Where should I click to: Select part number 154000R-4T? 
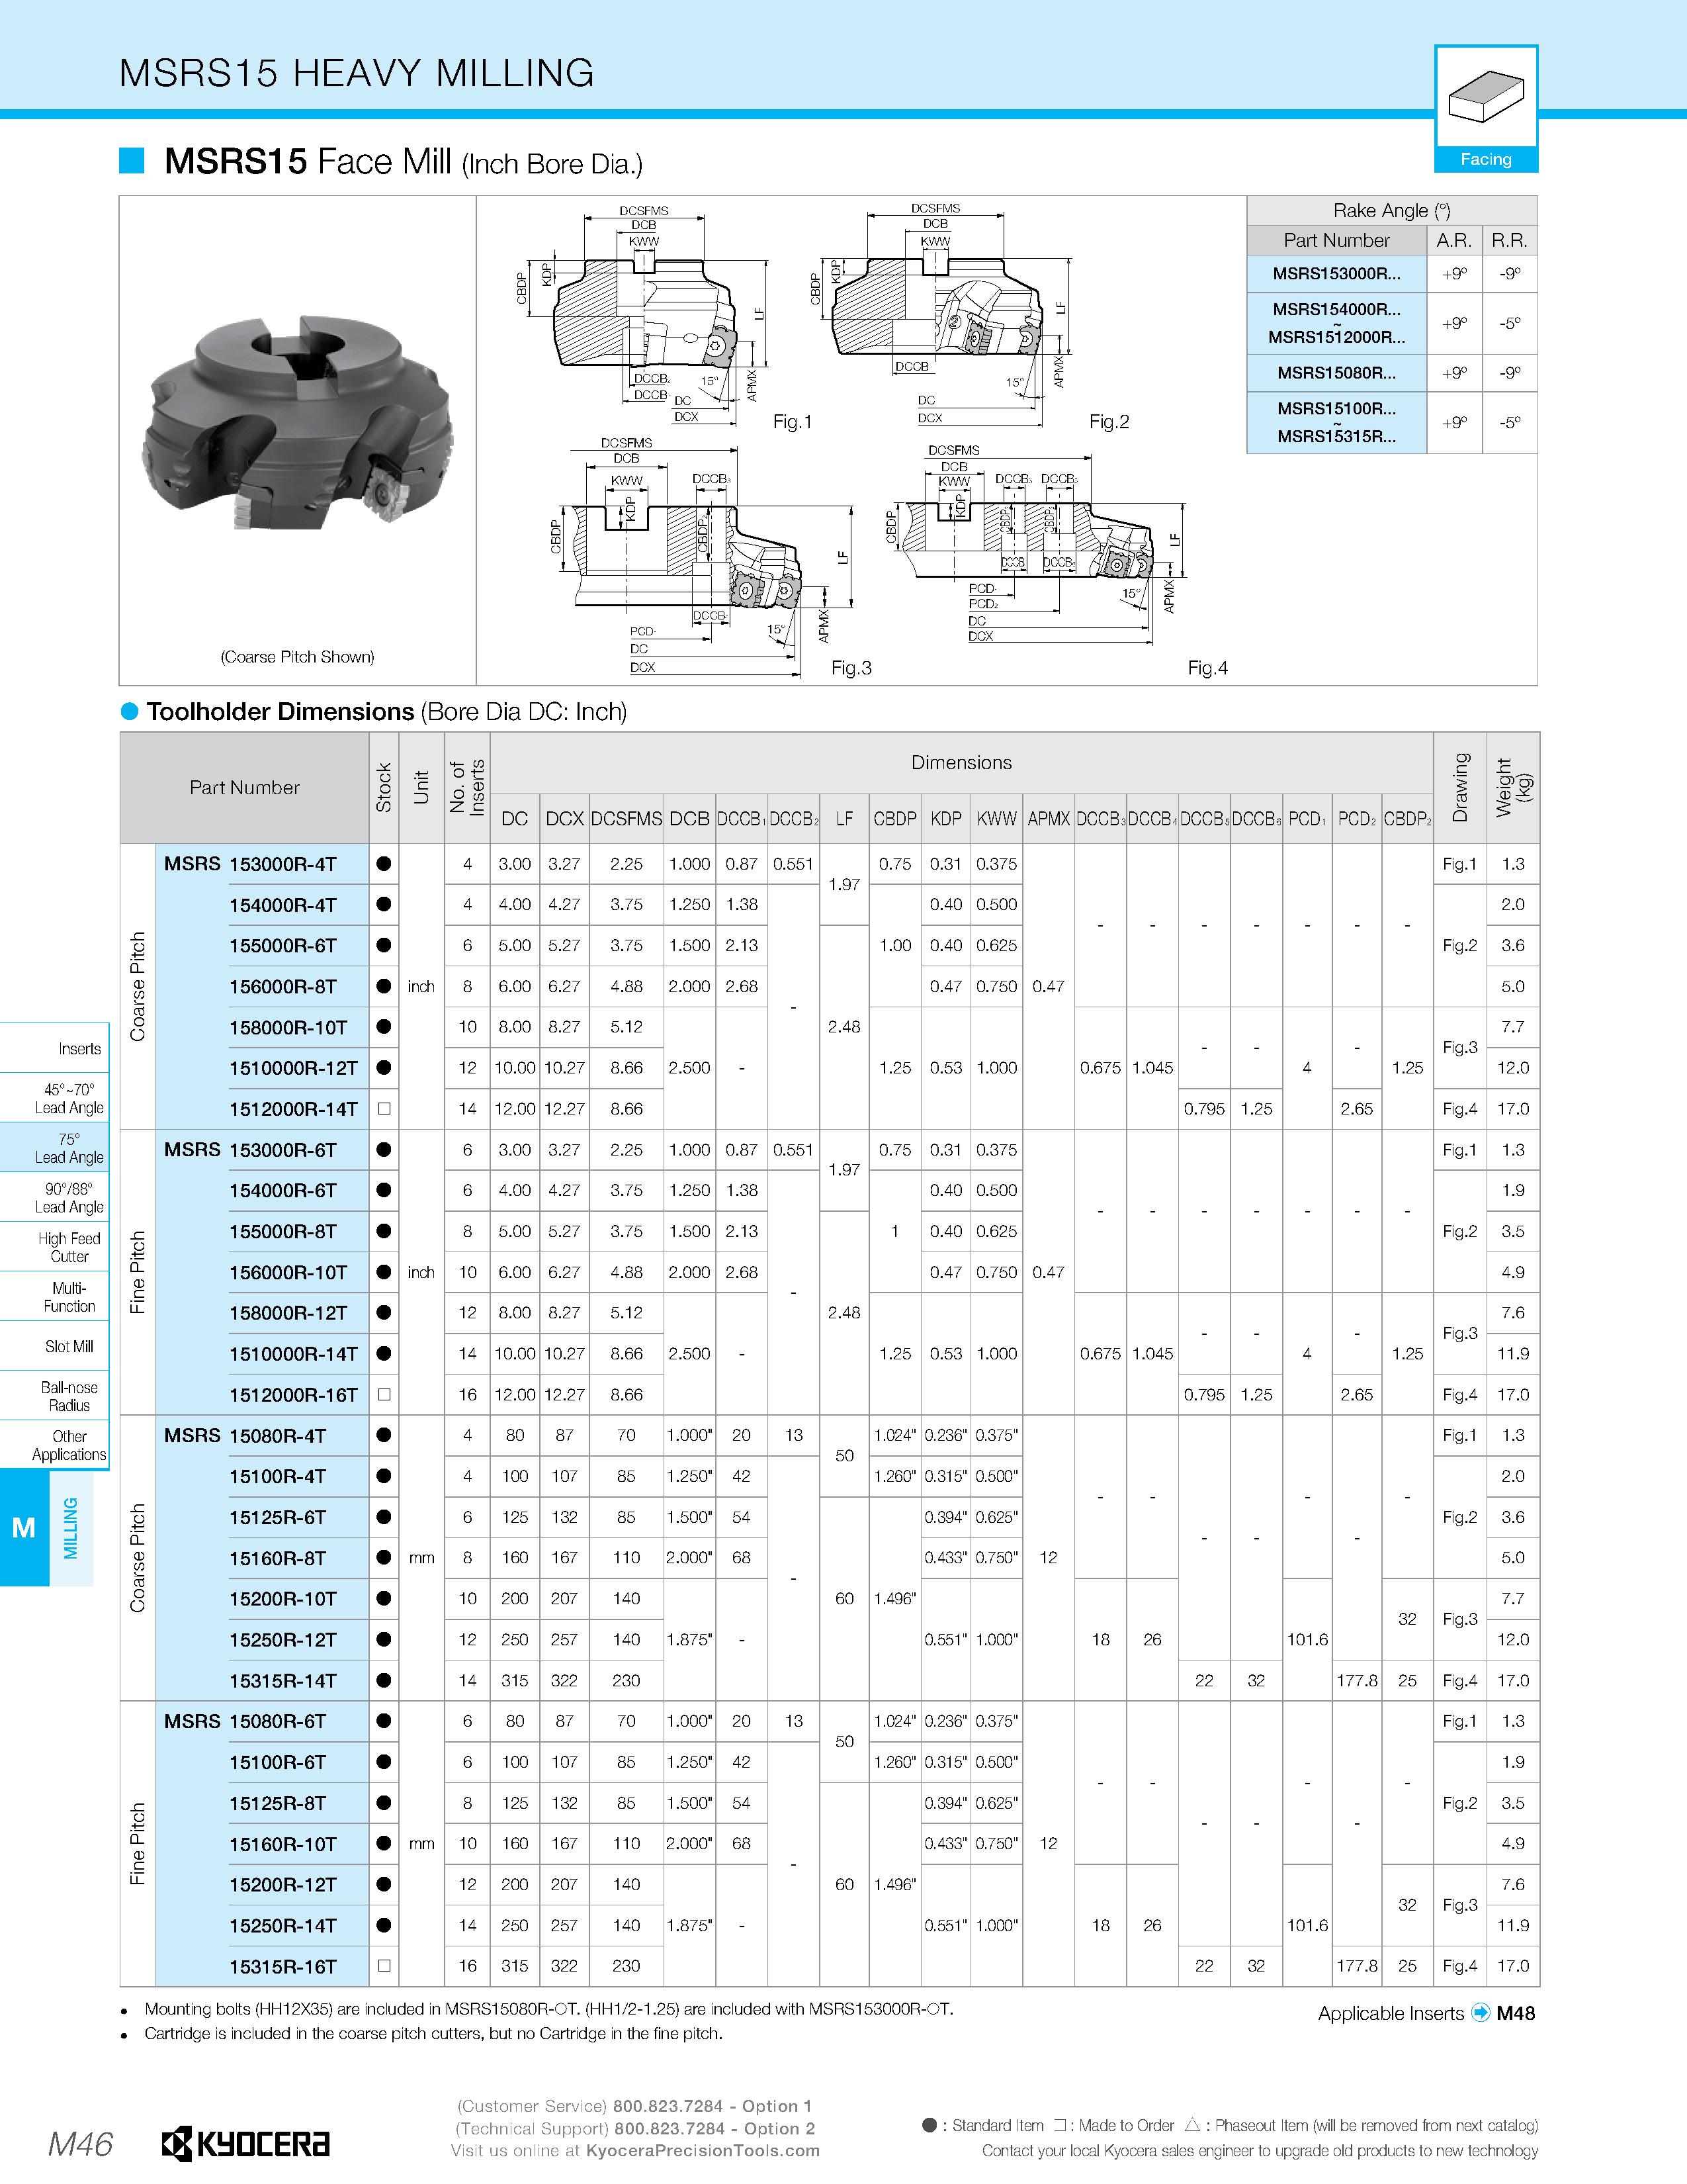point(283,905)
